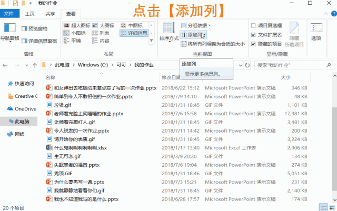Open the File tab
The image size is (337, 211).
coord(9,14)
